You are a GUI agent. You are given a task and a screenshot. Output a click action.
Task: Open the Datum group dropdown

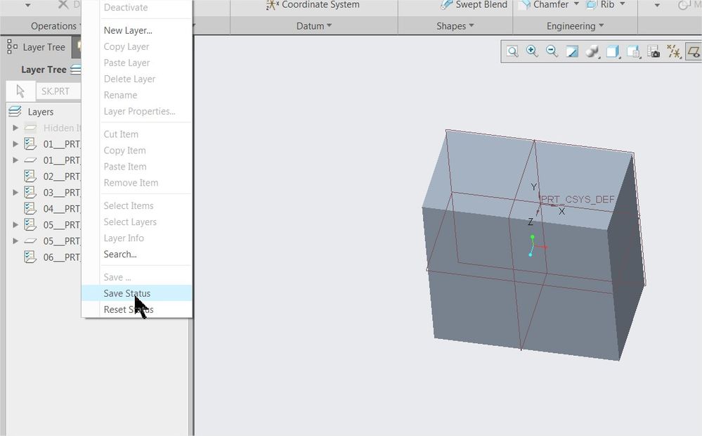tap(314, 26)
